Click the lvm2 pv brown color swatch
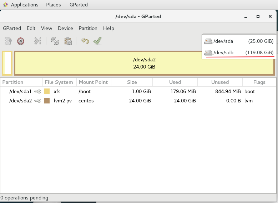Image resolution: width=278 pixels, height=203 pixels. (47, 101)
